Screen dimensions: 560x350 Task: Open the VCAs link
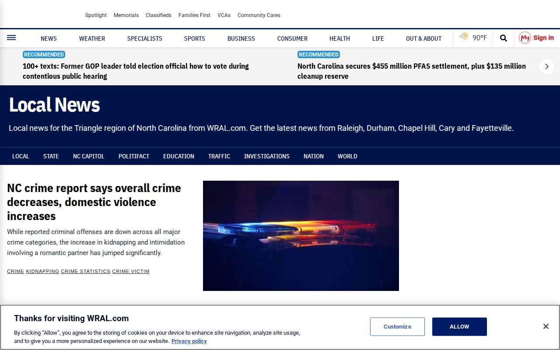[224, 15]
